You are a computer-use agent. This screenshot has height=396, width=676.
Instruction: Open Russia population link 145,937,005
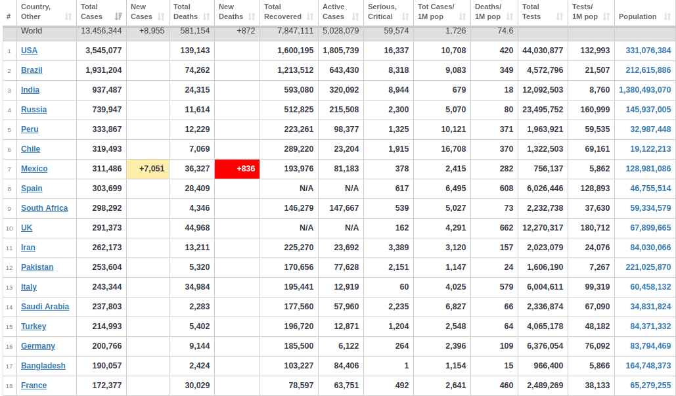648,110
